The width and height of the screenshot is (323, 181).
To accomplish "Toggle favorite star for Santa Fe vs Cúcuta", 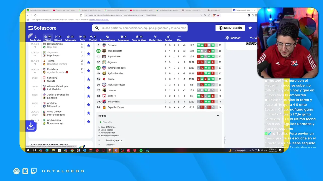I will (x=88, y=79).
